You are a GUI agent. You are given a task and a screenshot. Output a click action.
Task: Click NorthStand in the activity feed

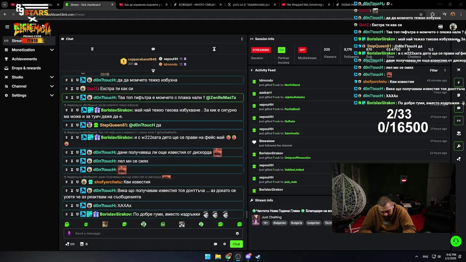point(292,85)
